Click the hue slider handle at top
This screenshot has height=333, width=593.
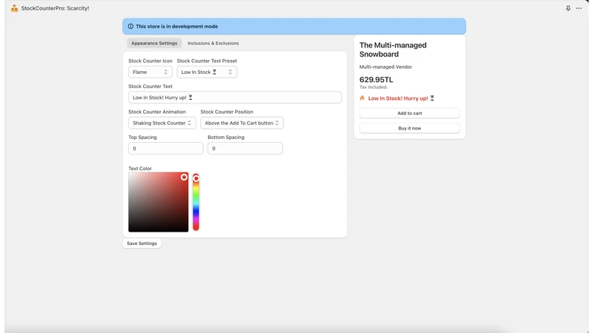(x=196, y=178)
